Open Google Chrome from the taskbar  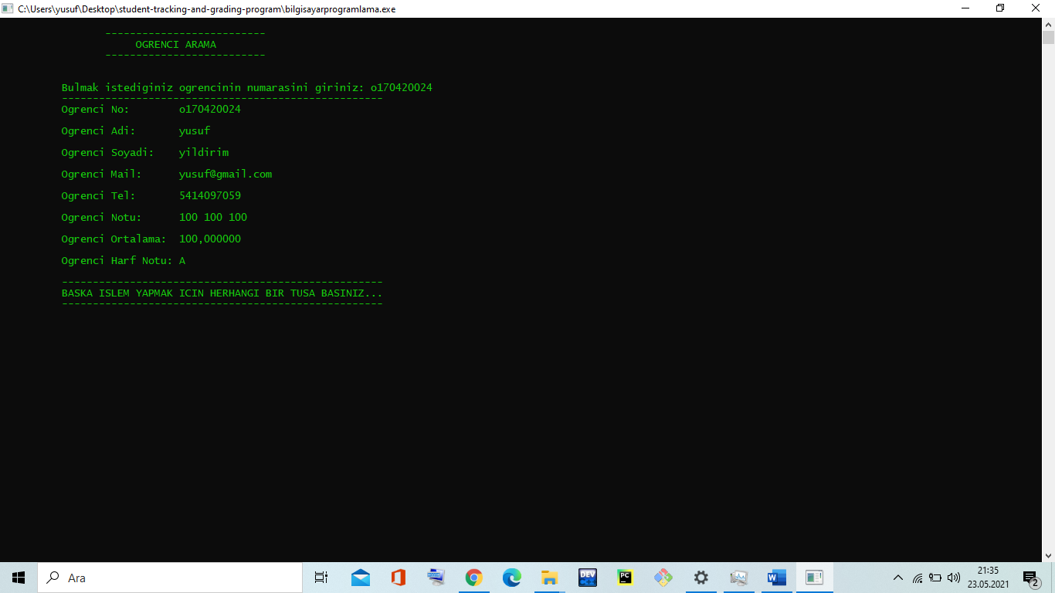coord(473,578)
